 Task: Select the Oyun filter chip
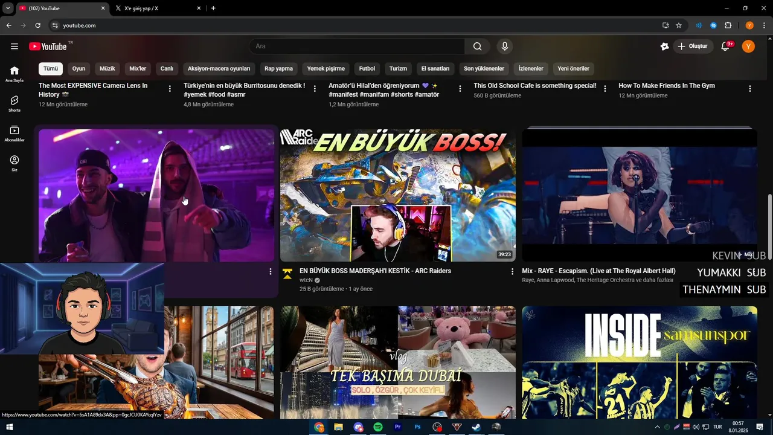coord(79,69)
